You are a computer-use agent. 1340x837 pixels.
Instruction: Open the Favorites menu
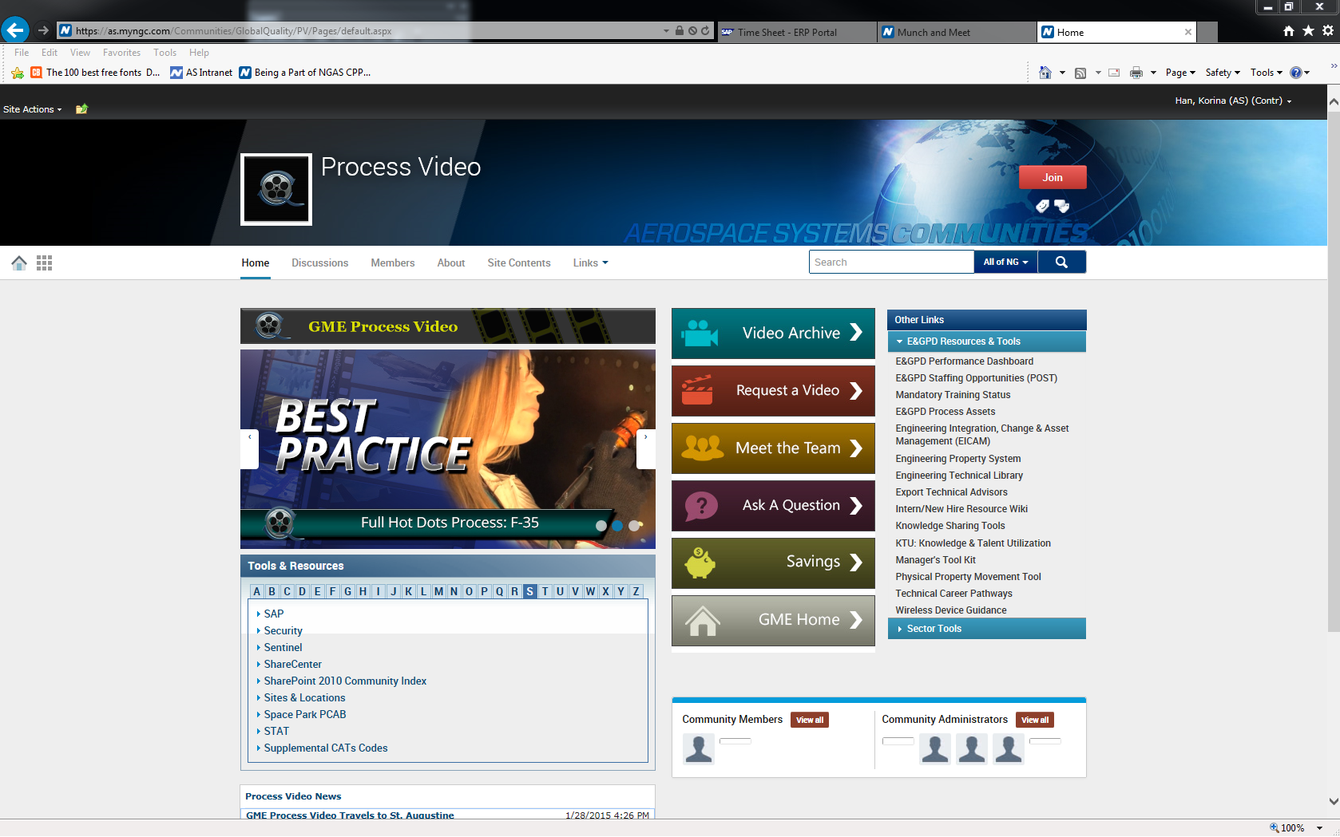(121, 53)
